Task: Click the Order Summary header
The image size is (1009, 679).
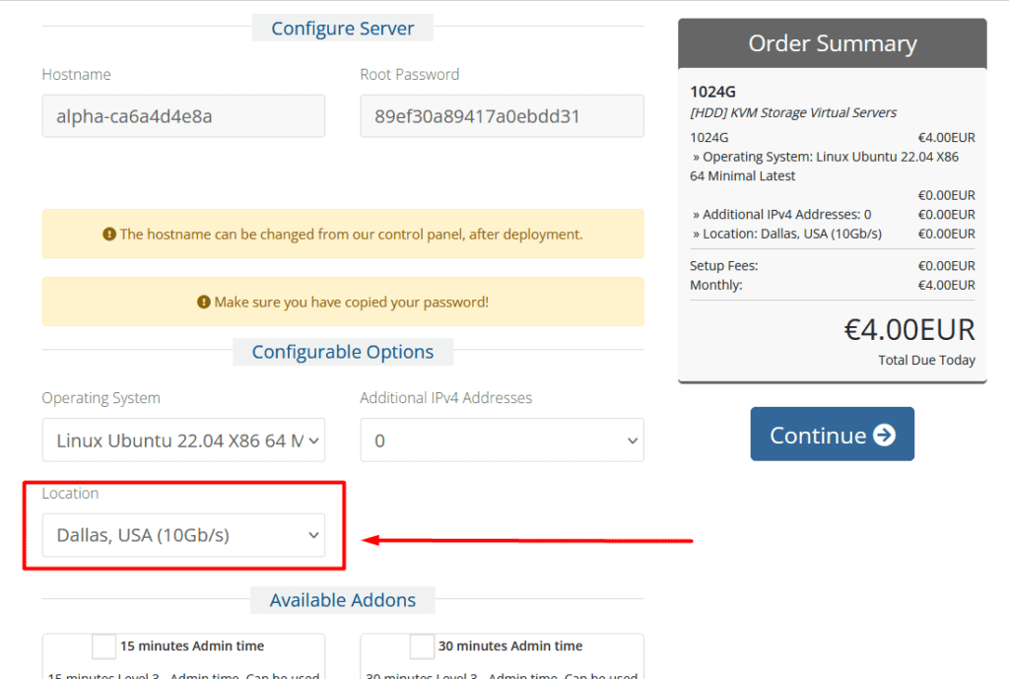Action: click(x=832, y=43)
